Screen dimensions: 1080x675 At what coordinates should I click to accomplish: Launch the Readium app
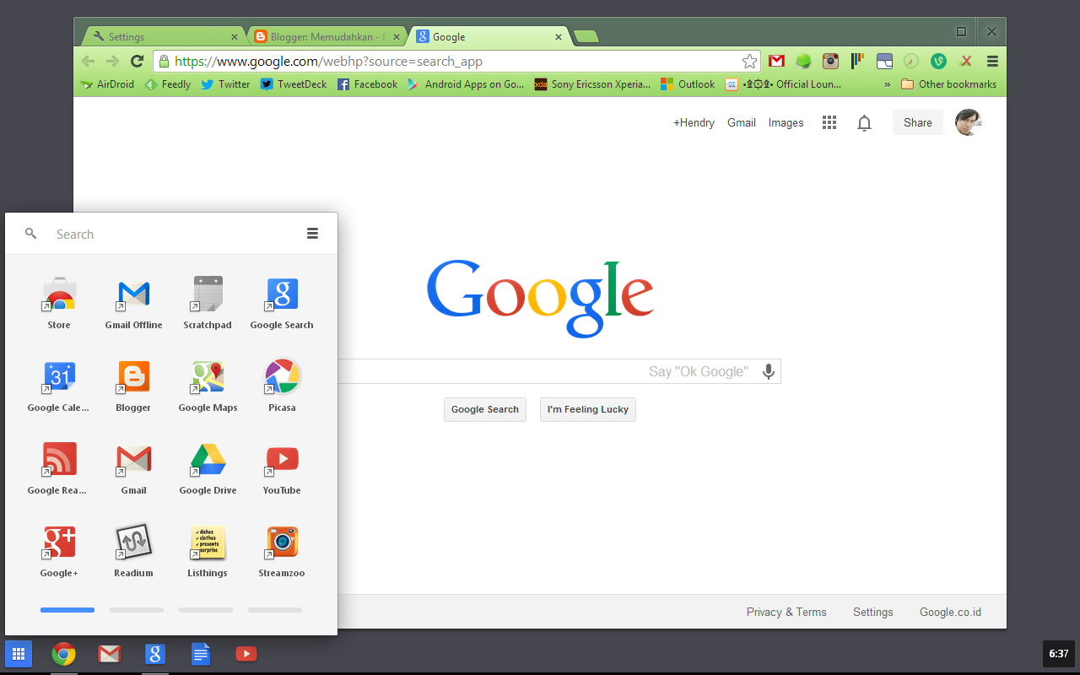[133, 550]
